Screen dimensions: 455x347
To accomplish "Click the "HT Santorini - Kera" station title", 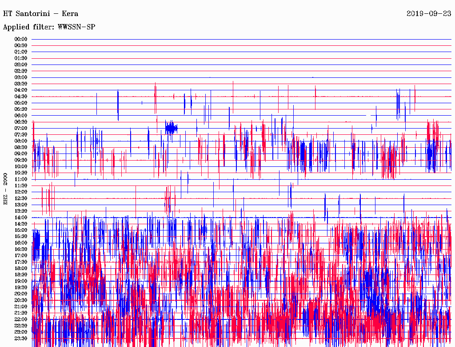I will click(x=40, y=13).
